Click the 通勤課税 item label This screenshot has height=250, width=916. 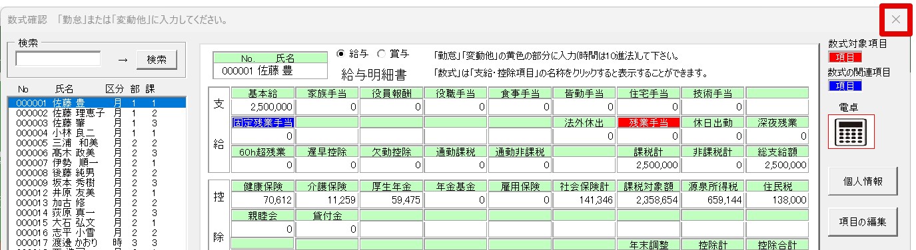click(x=456, y=152)
